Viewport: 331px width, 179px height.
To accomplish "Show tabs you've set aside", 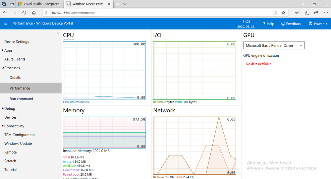I will click(4, 4).
